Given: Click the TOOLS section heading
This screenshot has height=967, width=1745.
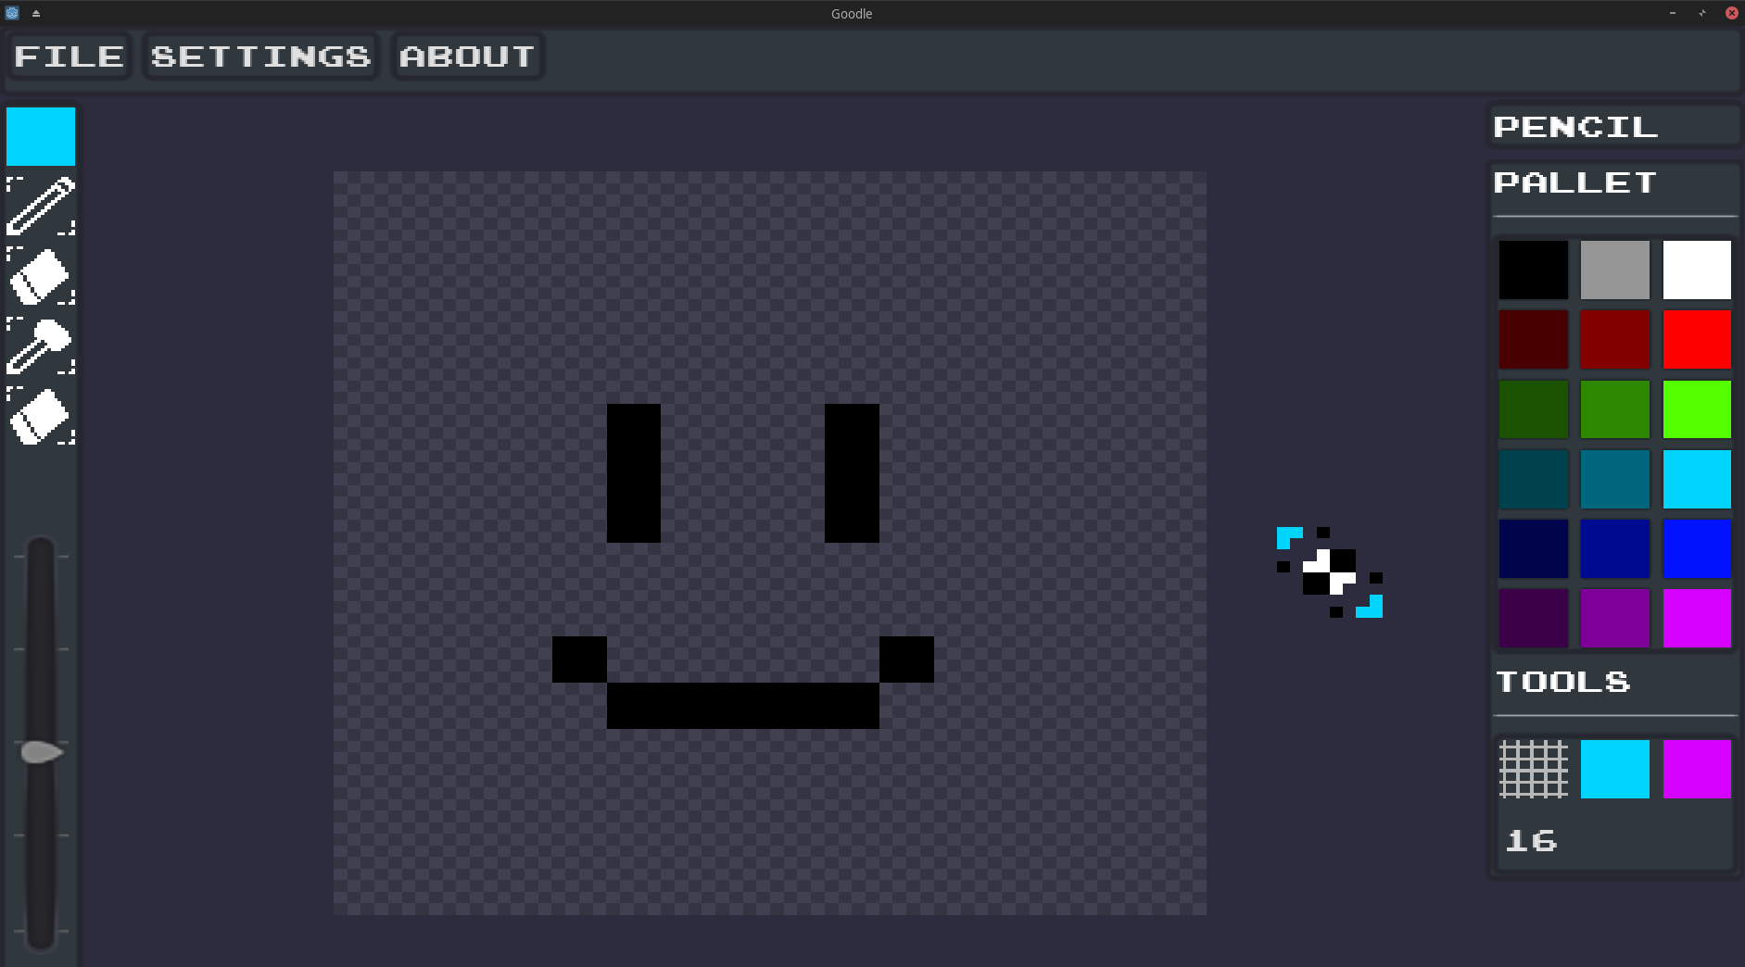Looking at the screenshot, I should [1562, 682].
